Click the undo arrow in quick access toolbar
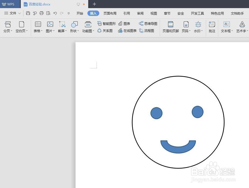Image resolution: width=249 pixels, height=188 pixels. (x=55, y=13)
